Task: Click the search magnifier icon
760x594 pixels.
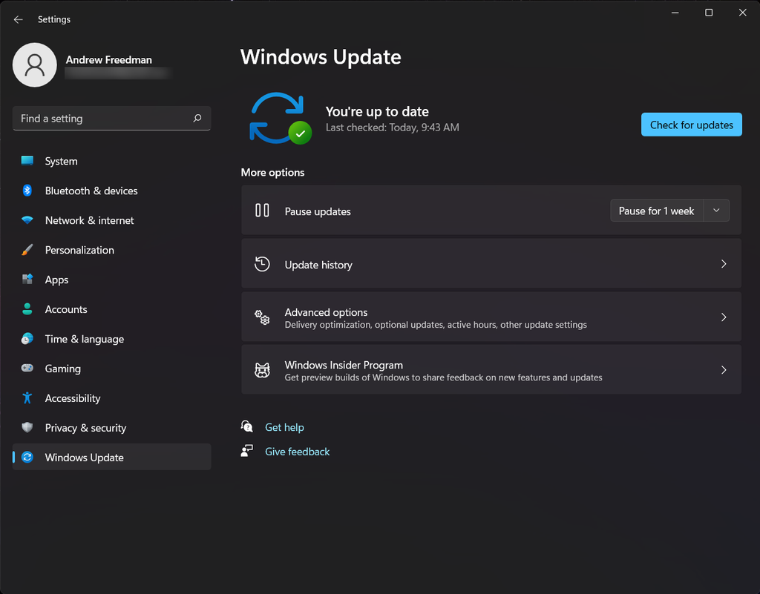Action: pyautogui.click(x=197, y=118)
